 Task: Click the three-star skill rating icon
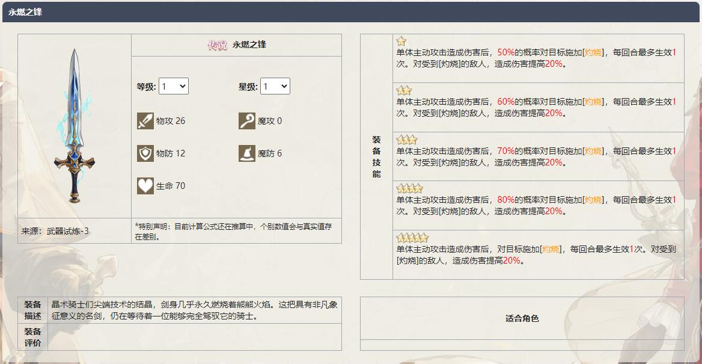[406, 140]
